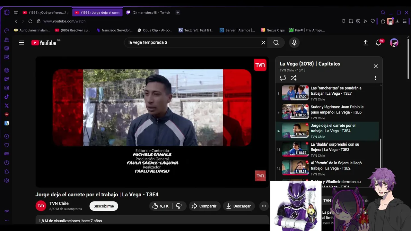Open YouTube guide hamburger menu

tap(22, 42)
